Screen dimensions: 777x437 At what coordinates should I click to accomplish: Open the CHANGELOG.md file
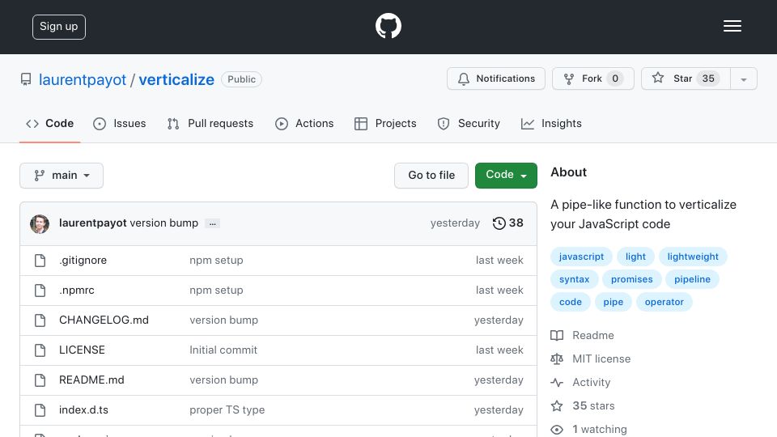pyautogui.click(x=104, y=320)
